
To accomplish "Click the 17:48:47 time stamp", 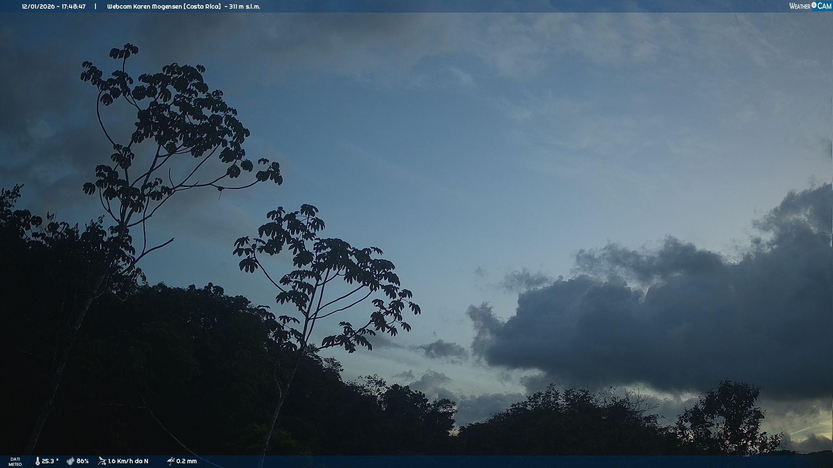I will (73, 6).
